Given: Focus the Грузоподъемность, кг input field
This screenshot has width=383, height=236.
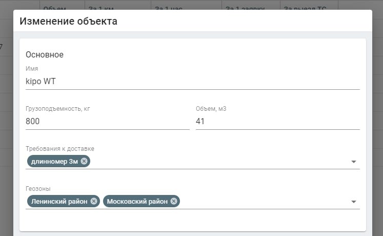Looking at the screenshot, I should 107,122.
